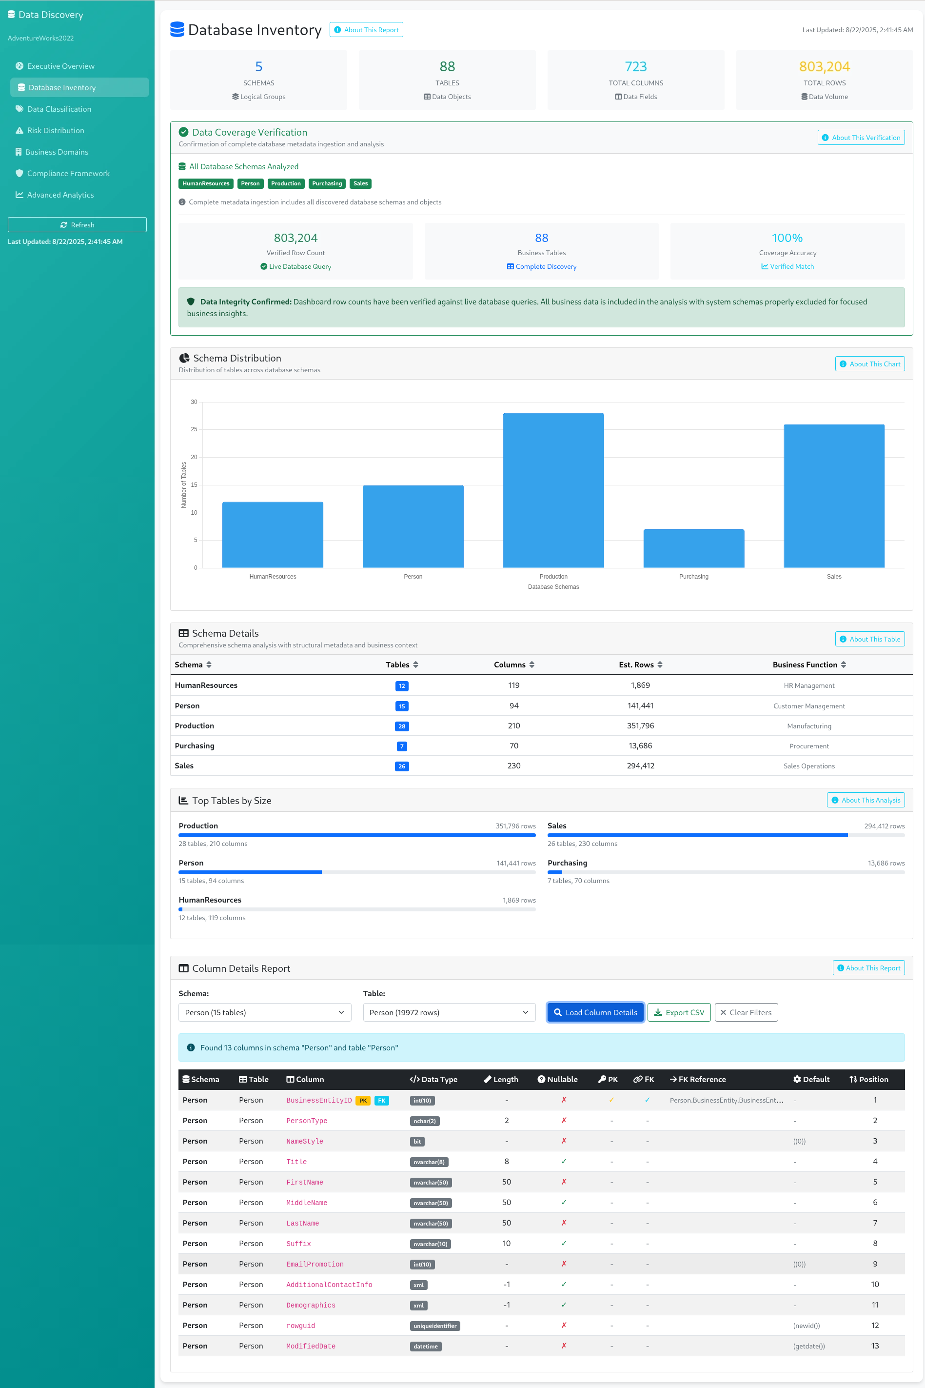925x1388 pixels.
Task: Click the Production progress bar in Top Tables
Action: coord(356,835)
